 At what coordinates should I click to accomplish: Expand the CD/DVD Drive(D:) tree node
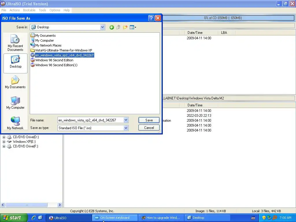coord(4,137)
